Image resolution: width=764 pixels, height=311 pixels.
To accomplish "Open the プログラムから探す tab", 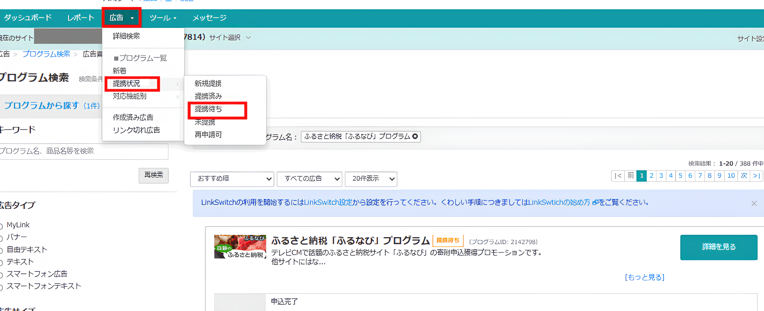I will click(51, 106).
